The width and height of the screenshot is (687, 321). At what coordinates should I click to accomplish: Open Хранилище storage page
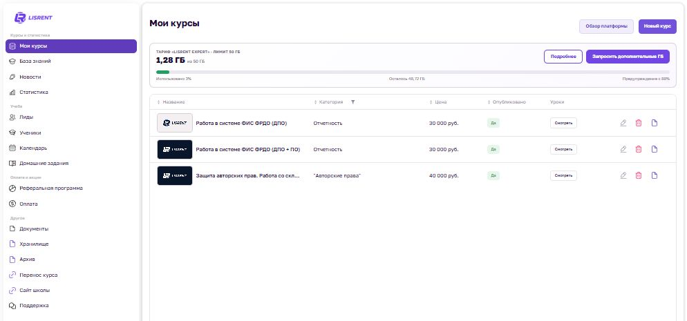[71, 244]
